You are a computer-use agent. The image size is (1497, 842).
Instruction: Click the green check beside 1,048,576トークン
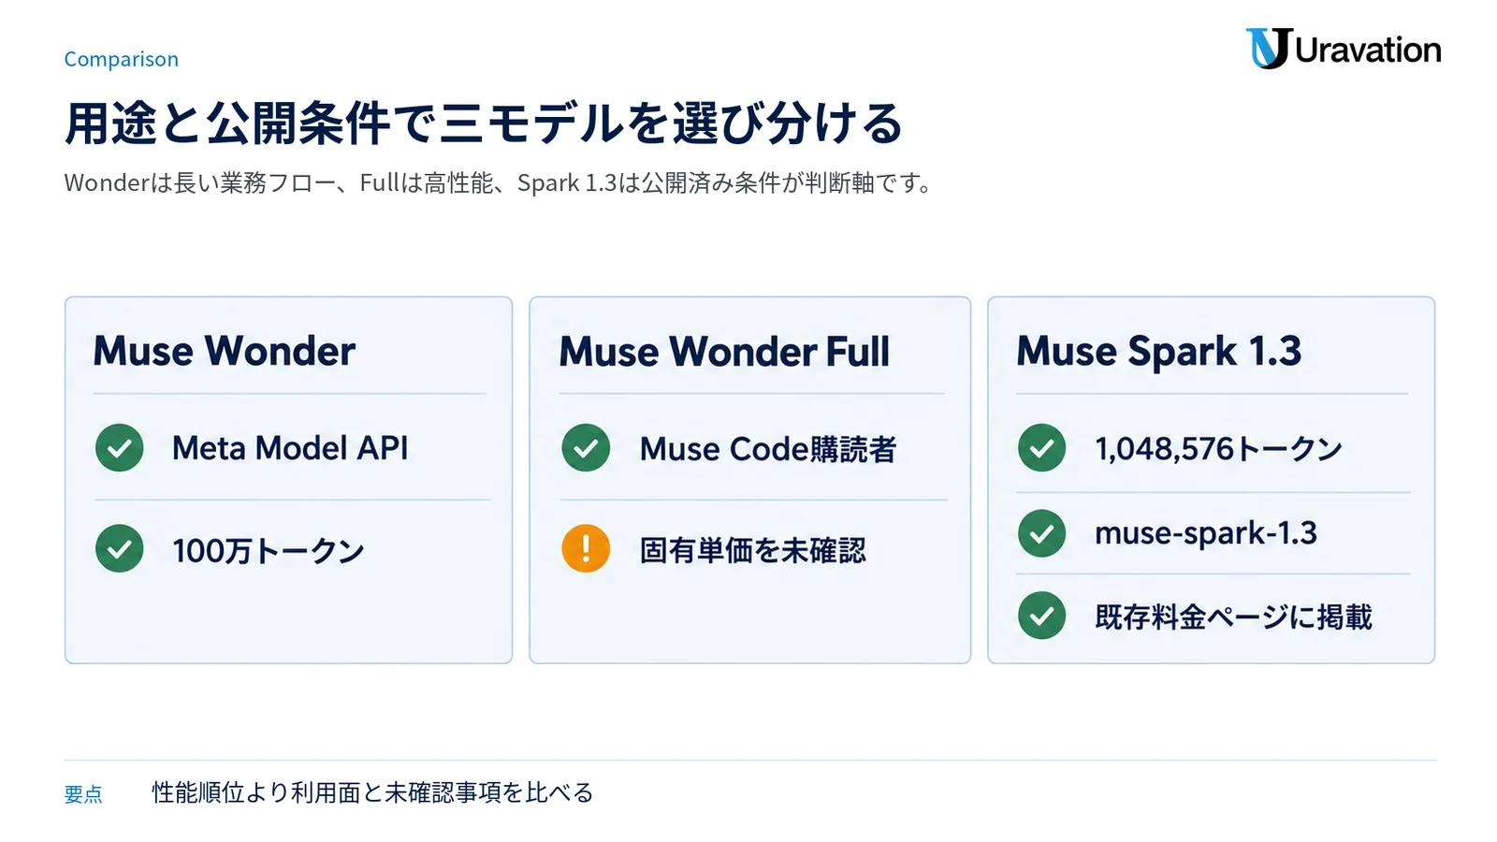coord(1042,448)
